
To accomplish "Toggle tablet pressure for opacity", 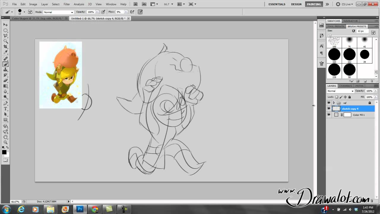I will point(103,12).
